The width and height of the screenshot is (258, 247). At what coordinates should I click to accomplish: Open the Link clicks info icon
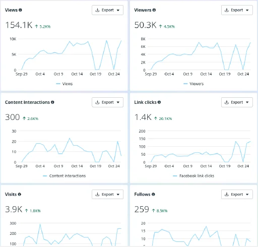159,102
